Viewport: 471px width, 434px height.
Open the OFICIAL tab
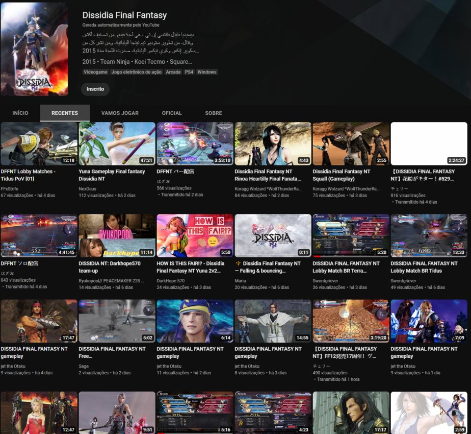click(172, 113)
